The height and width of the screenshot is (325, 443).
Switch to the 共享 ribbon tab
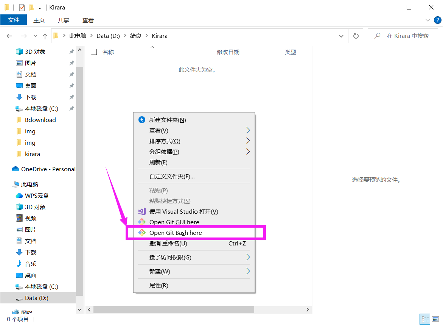[x=64, y=20]
